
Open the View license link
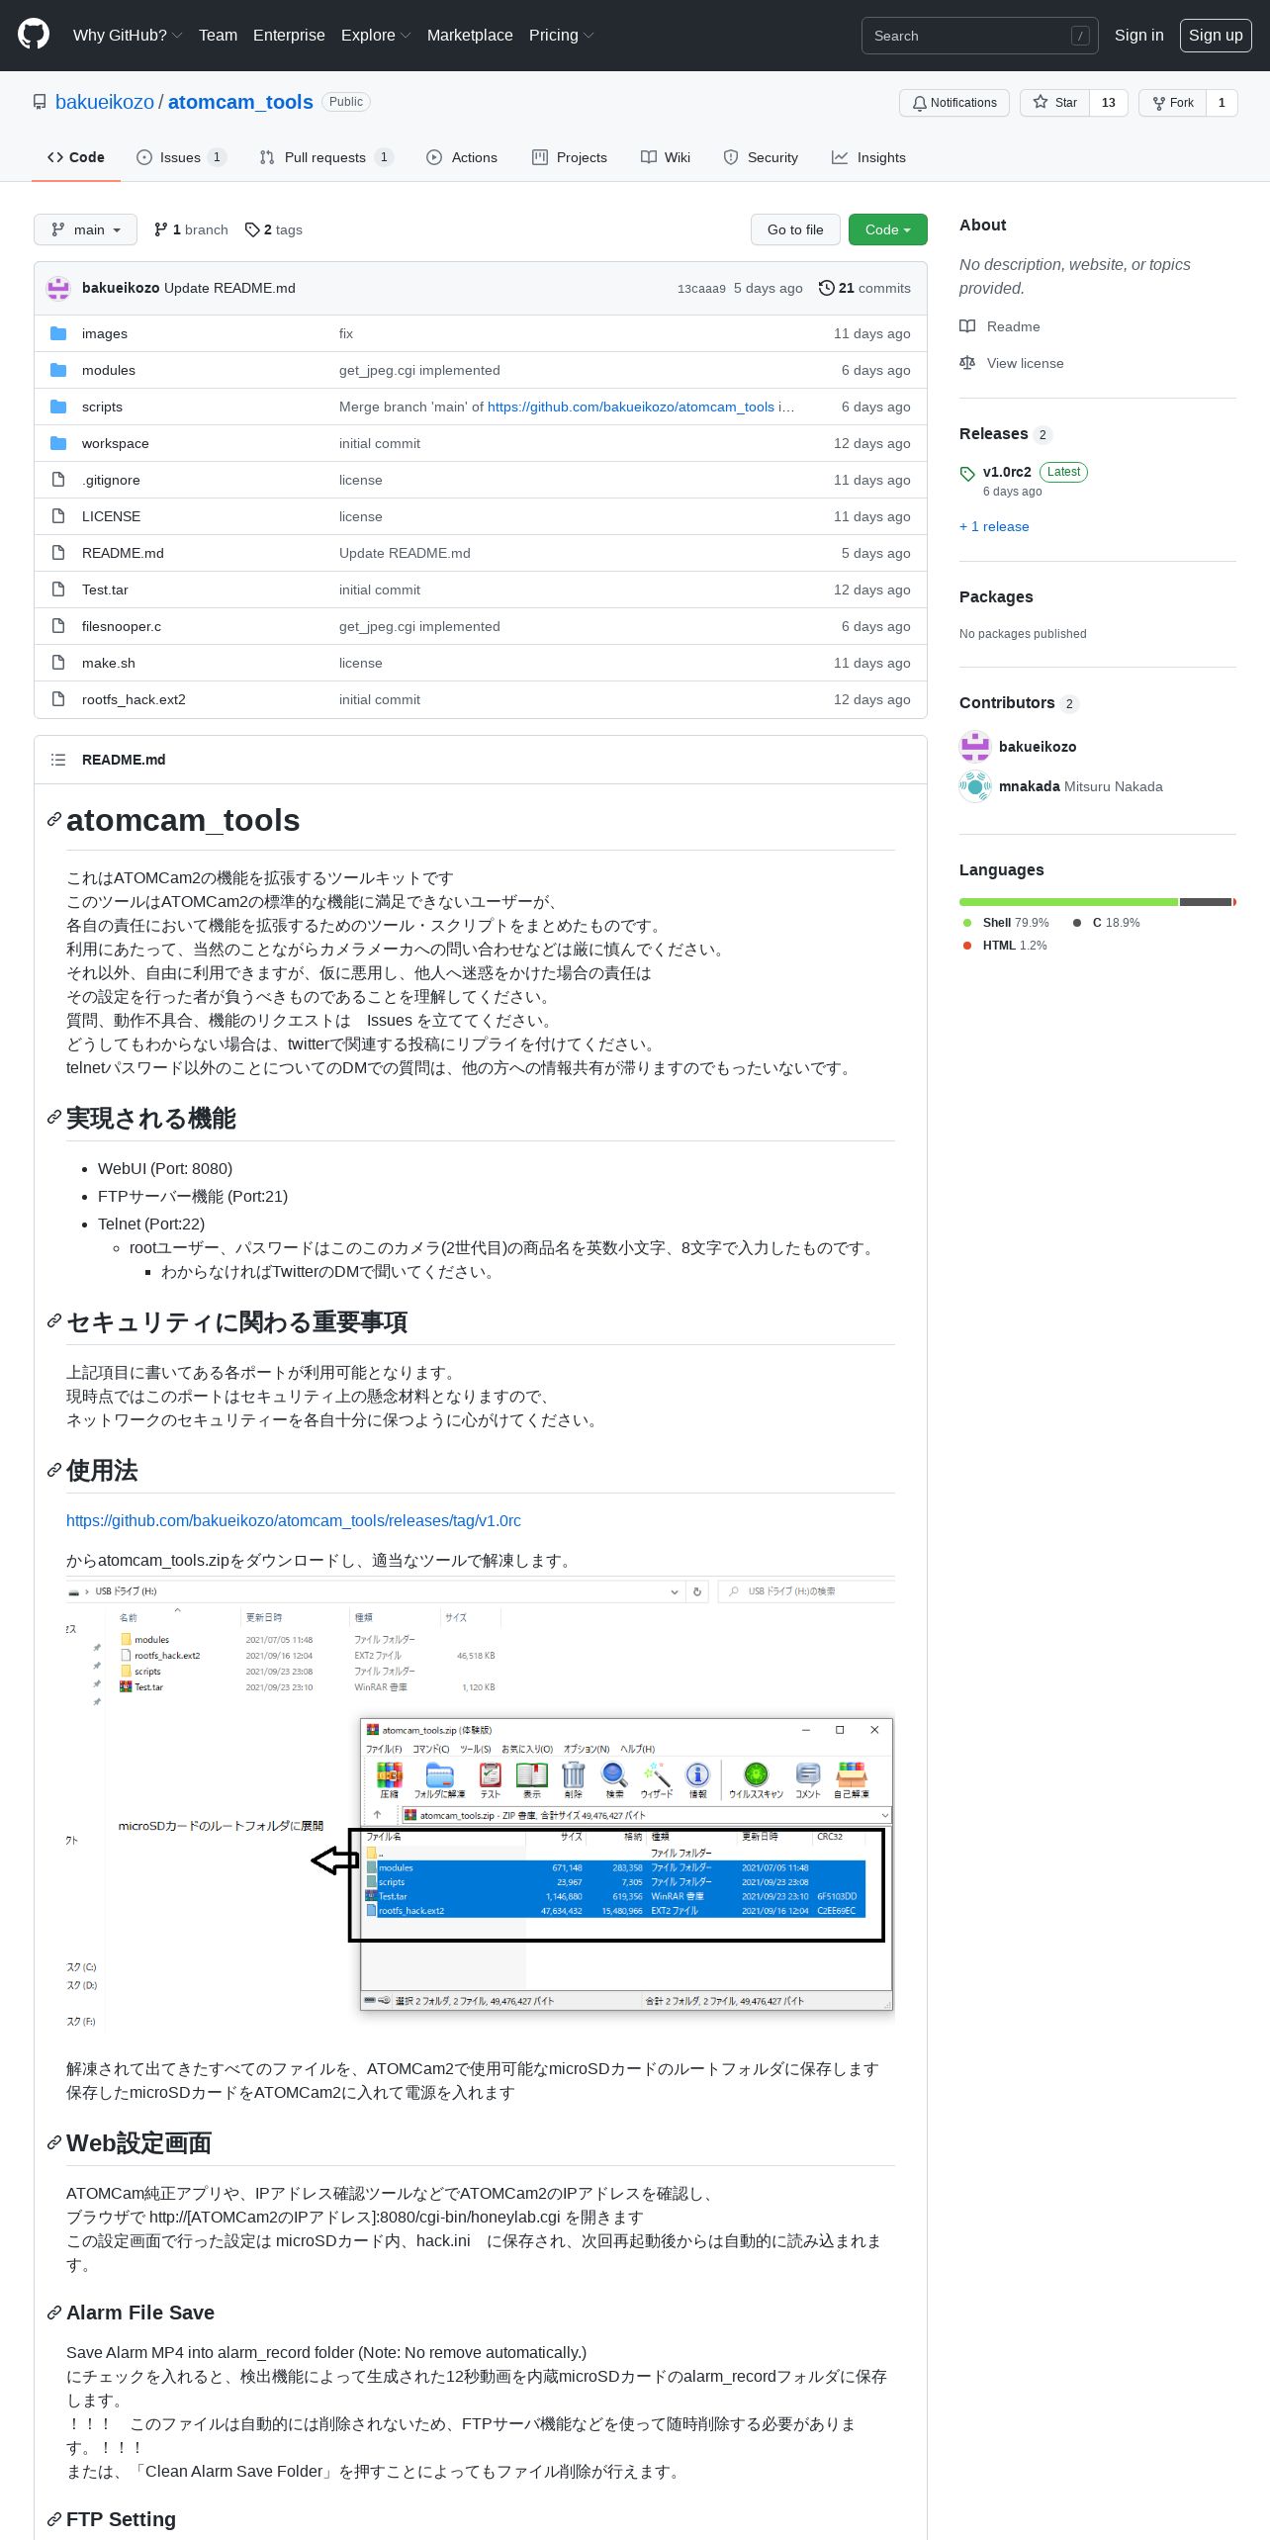click(1012, 363)
